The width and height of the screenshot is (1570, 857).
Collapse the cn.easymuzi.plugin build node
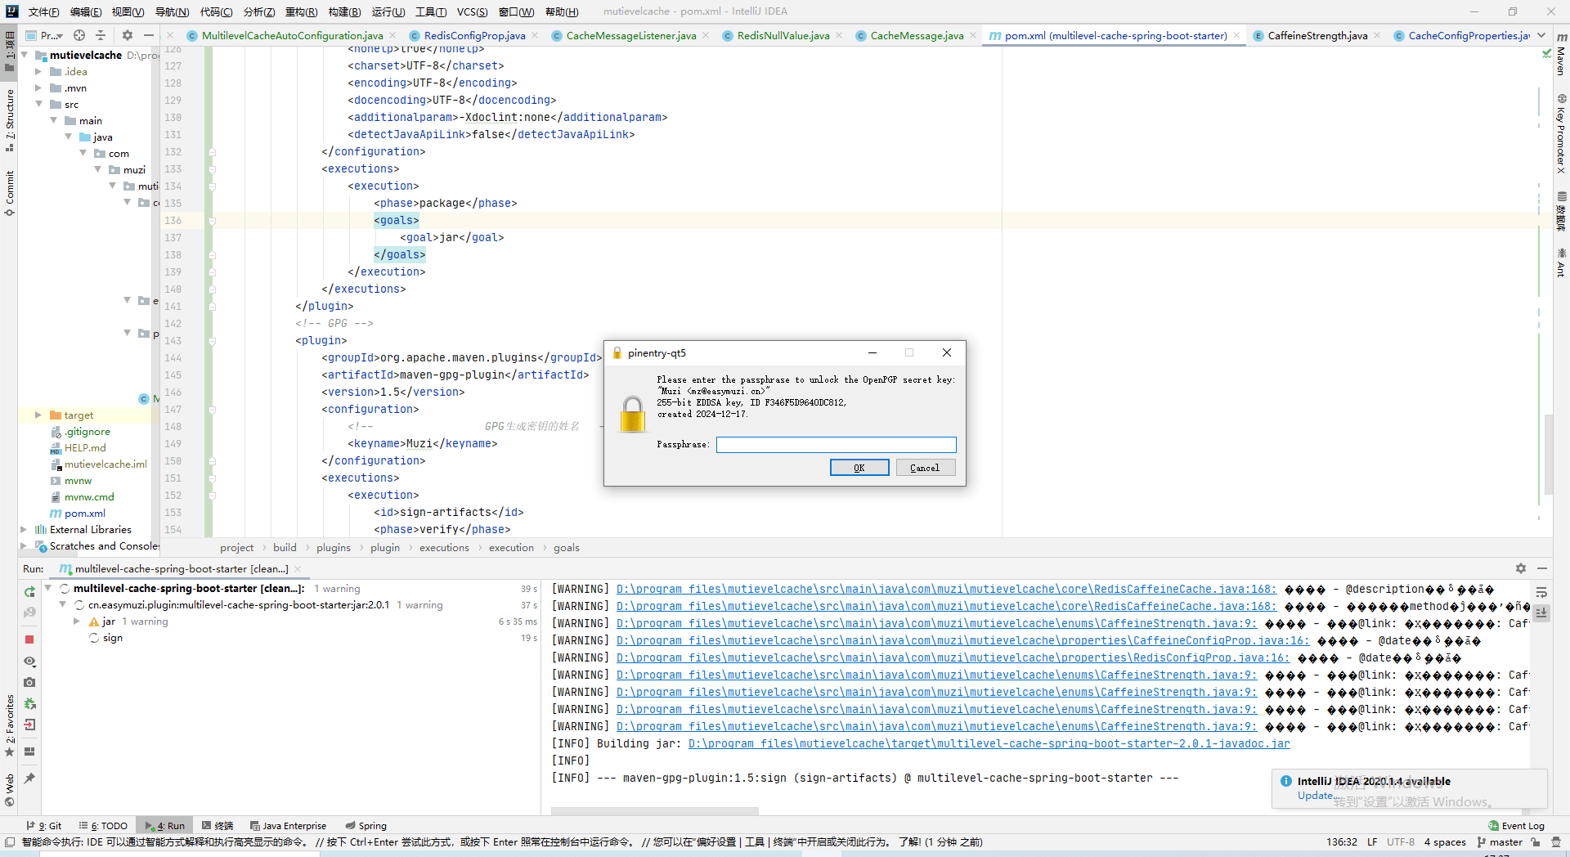63,605
